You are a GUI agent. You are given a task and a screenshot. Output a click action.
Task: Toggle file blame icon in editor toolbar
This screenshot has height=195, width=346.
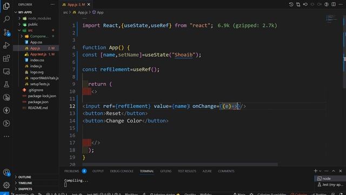(327, 4)
